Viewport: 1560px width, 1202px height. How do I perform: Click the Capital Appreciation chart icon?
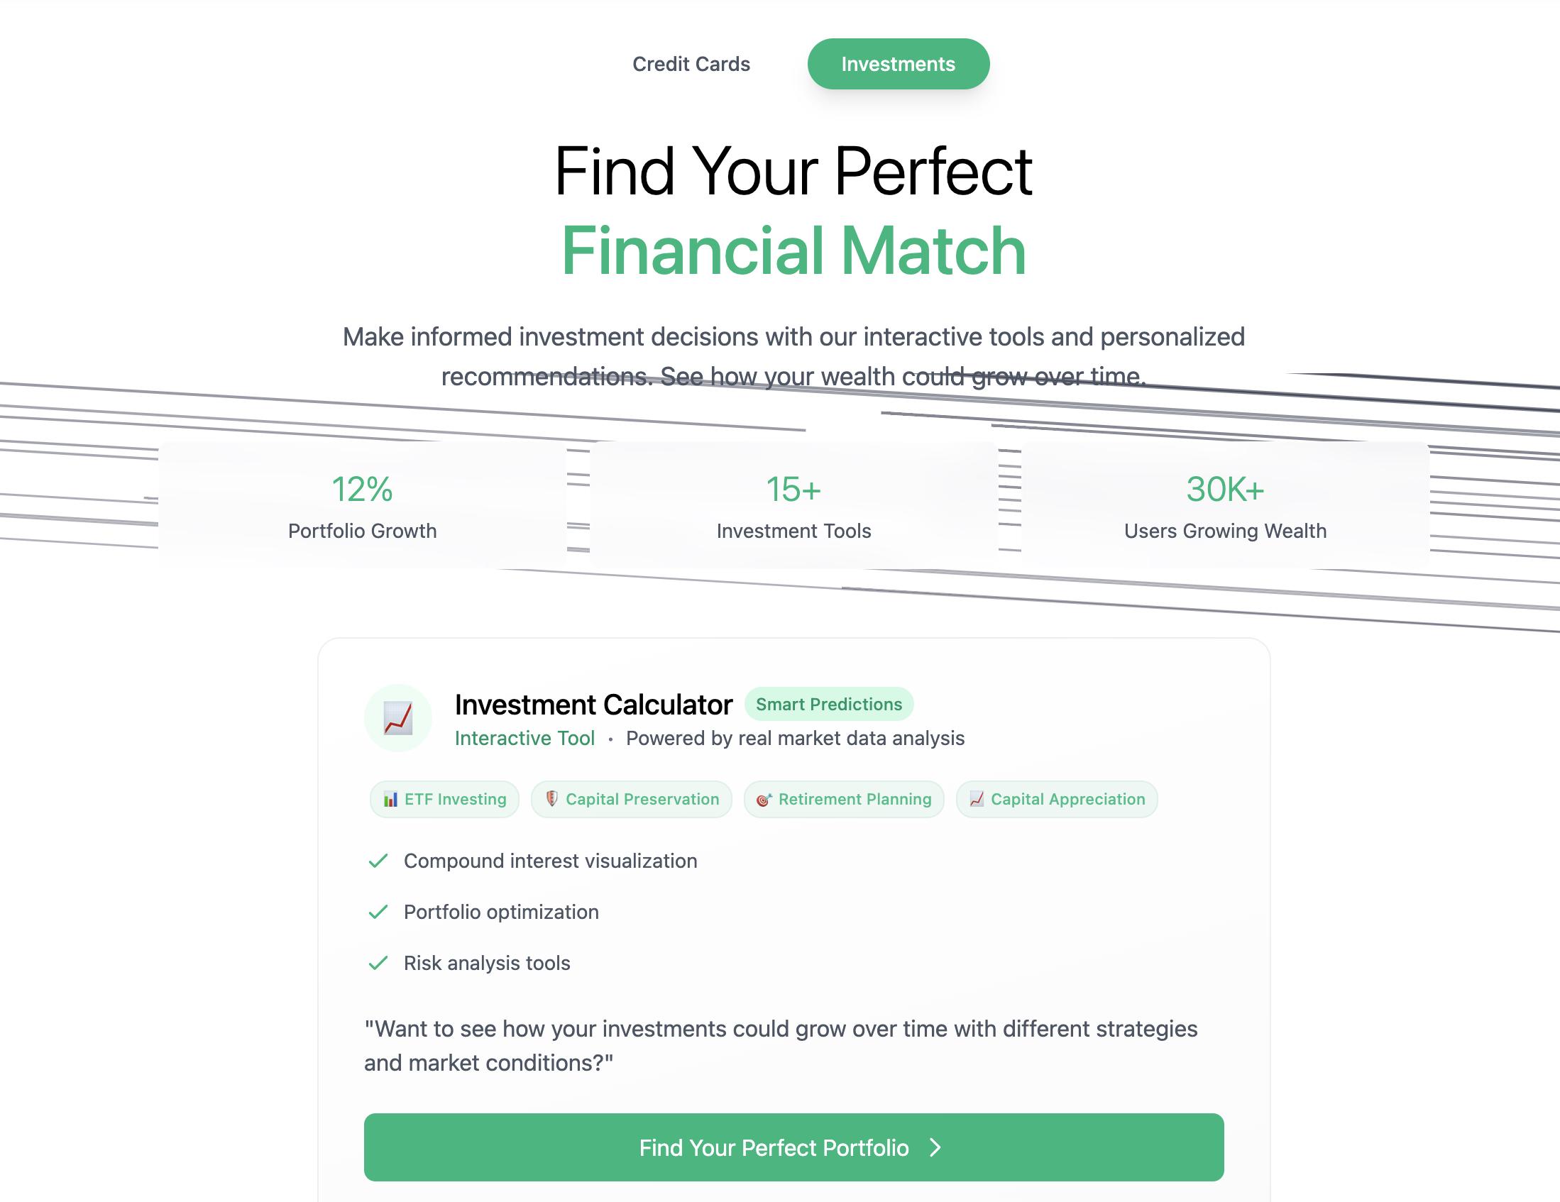pyautogui.click(x=977, y=799)
